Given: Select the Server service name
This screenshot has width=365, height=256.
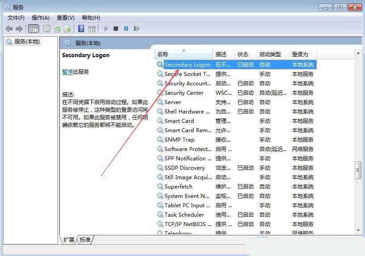Looking at the screenshot, I should point(173,102).
